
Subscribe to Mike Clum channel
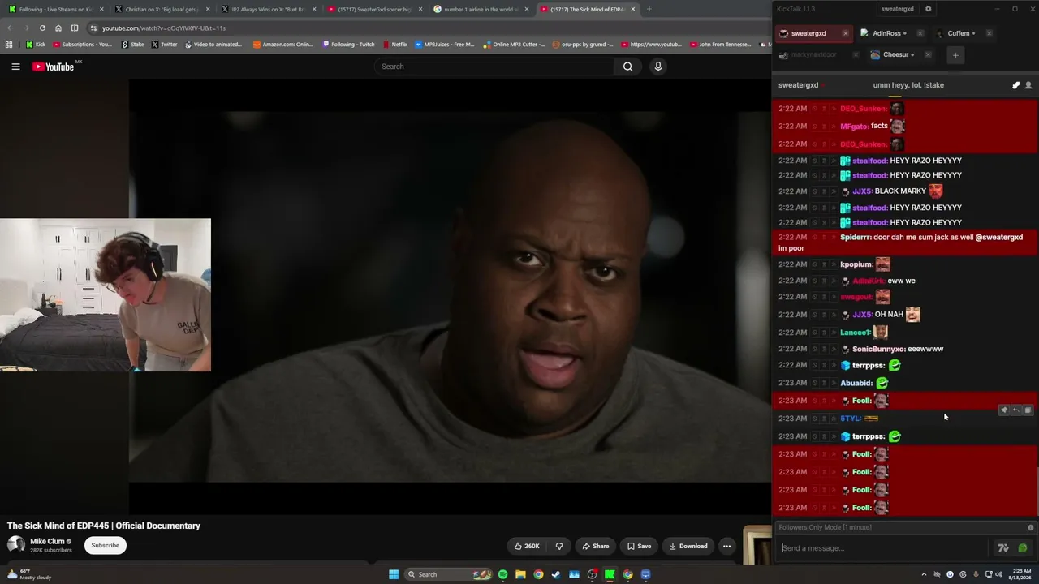pos(106,545)
